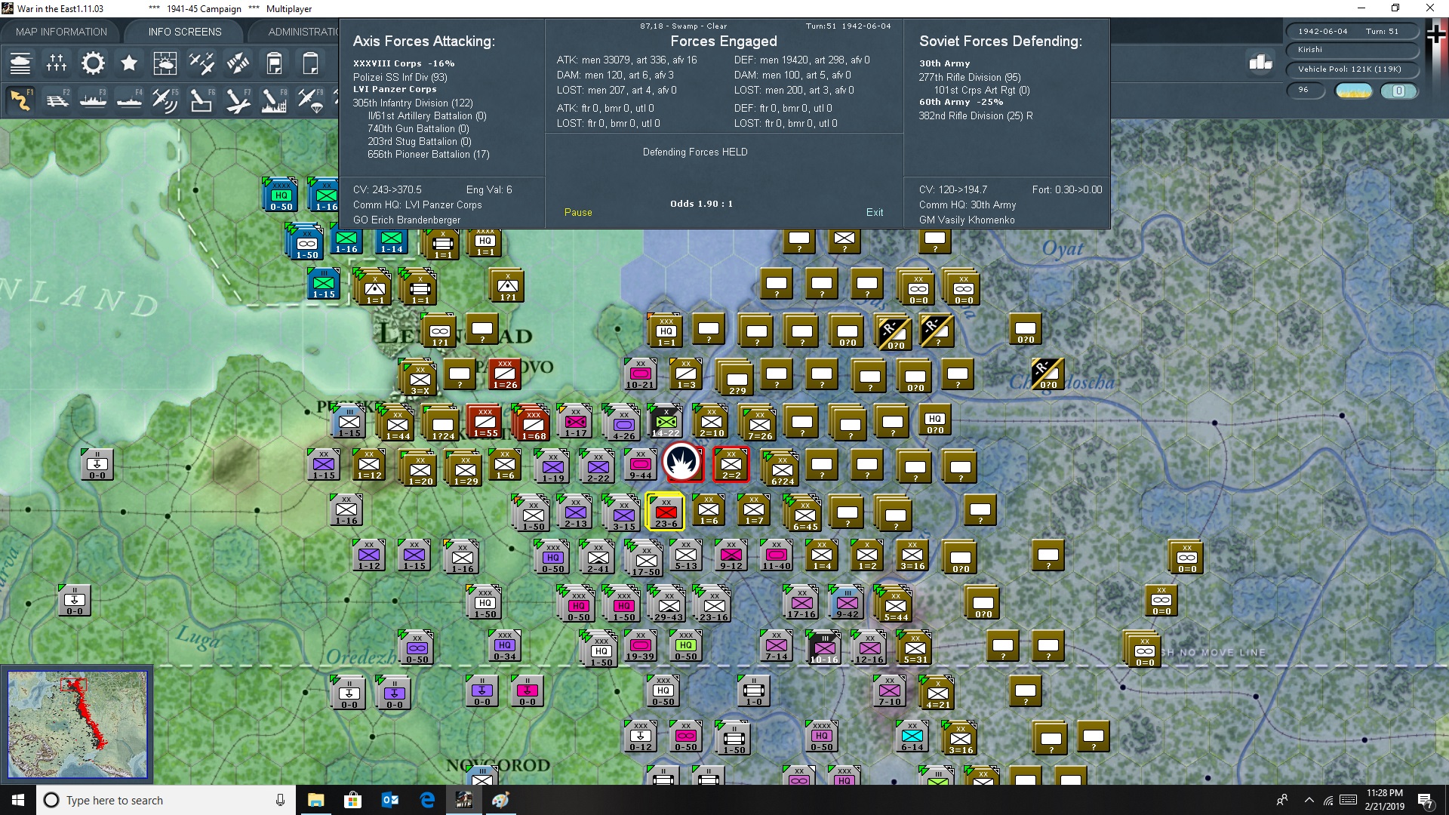Viewport: 1449px width, 815px height.
Task: Click Exit in the combat report
Action: (x=875, y=213)
